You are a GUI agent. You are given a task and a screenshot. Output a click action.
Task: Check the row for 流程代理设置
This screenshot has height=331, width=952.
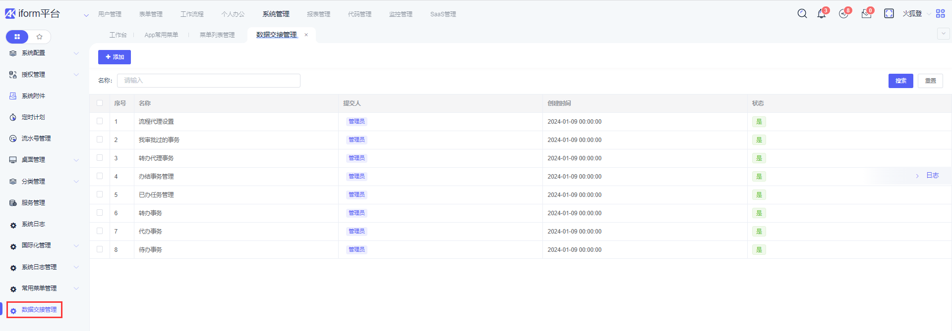100,121
